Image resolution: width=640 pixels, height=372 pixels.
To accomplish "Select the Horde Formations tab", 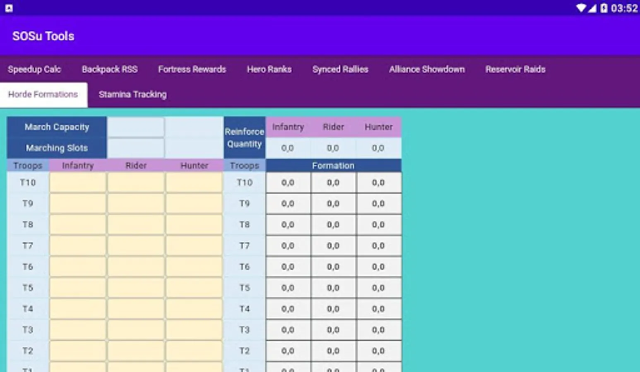I will click(43, 95).
